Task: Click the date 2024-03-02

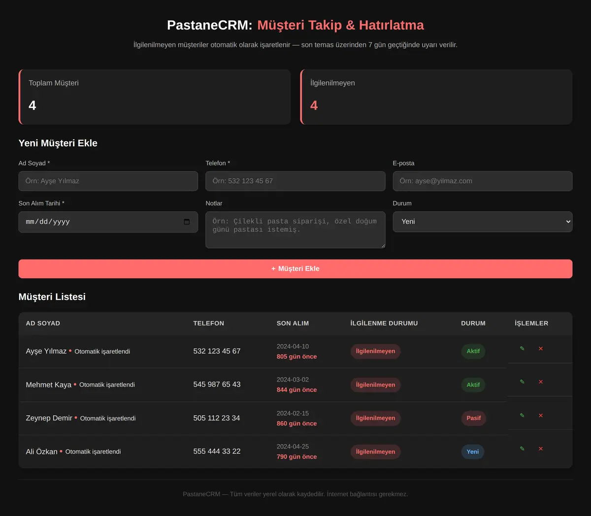Action: pyautogui.click(x=293, y=380)
